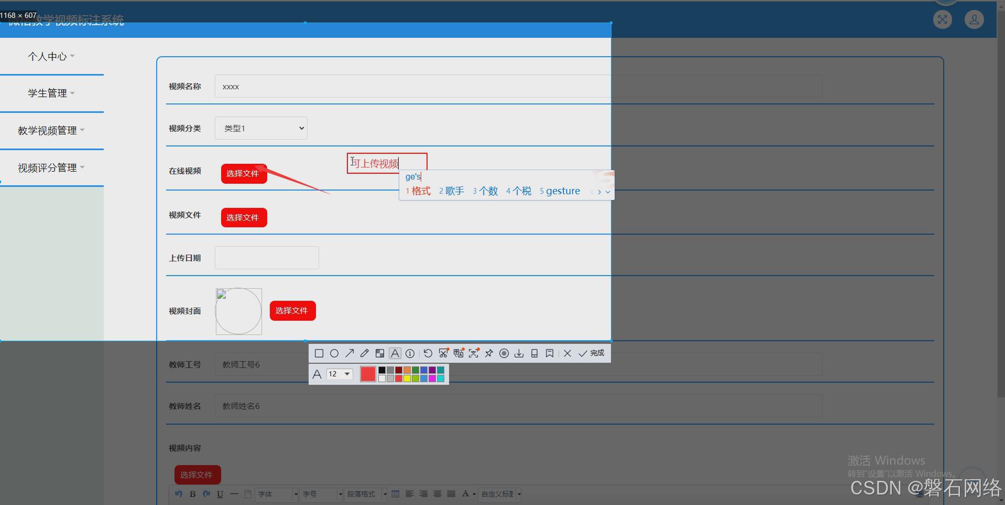1005x505 pixels.
Task: Download the annotated screenshot
Action: tap(519, 353)
